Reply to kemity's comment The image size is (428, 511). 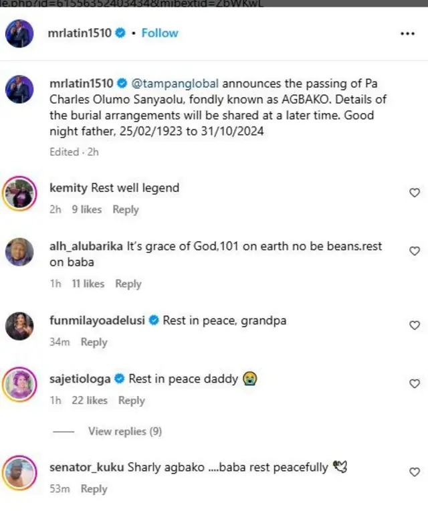coord(126,209)
